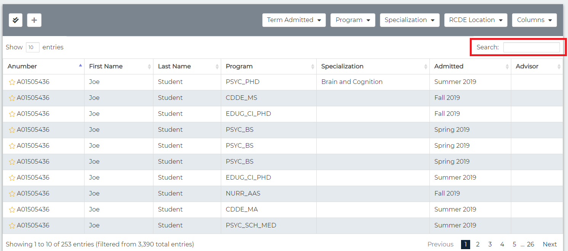Star the CDDE_MA student row
The width and height of the screenshot is (568, 251).
[x=12, y=210]
